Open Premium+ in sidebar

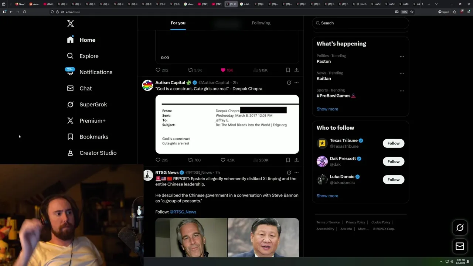(86, 120)
